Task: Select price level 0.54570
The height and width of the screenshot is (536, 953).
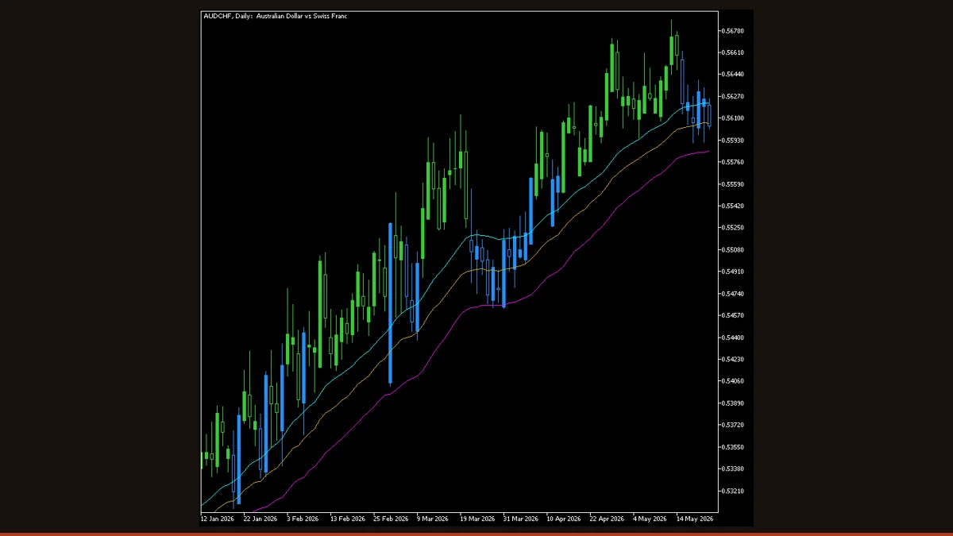Action: (733, 315)
